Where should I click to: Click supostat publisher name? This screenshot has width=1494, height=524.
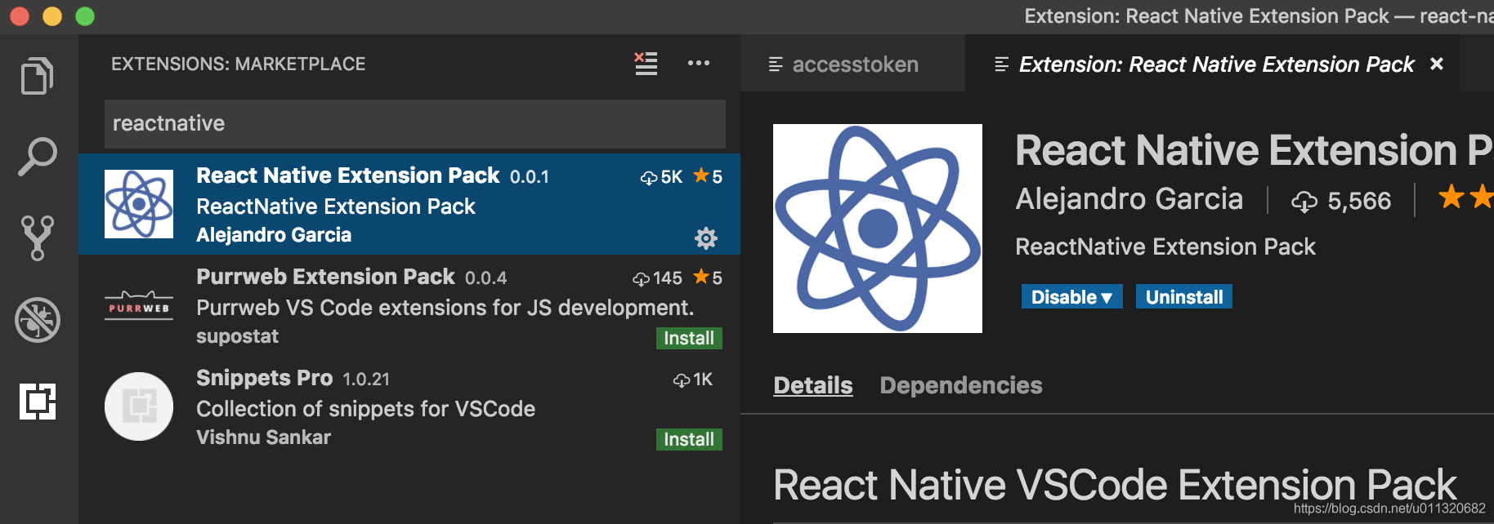237,336
